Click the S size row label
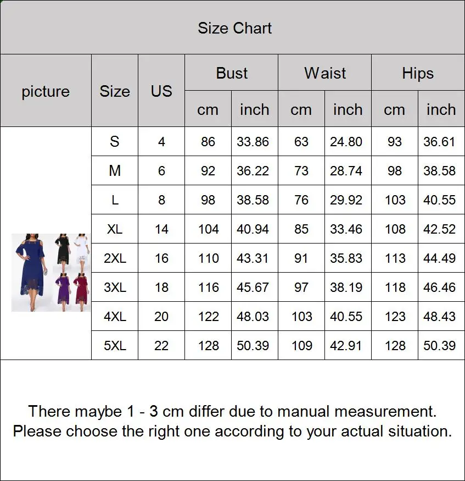Screen dimensions: 465x481 (115, 141)
